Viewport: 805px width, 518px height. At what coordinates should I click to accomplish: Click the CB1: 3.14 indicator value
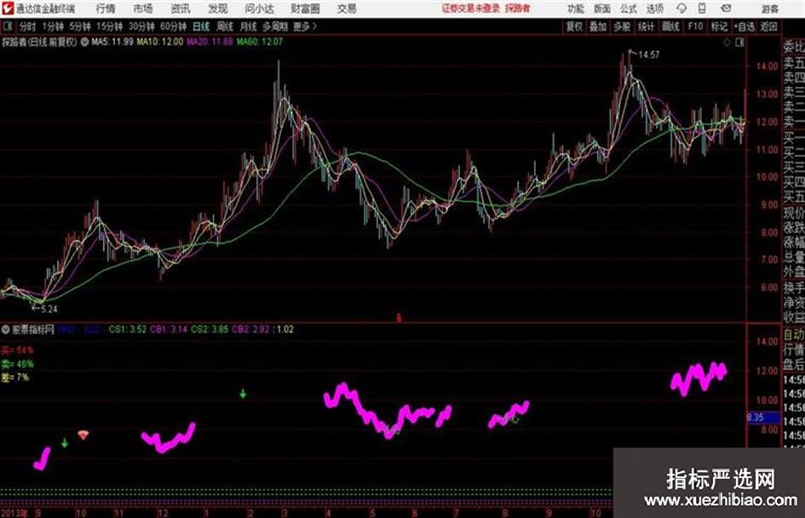[169, 329]
